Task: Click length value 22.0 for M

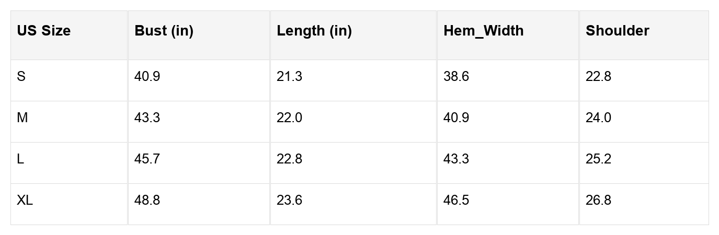Action: coord(289,118)
